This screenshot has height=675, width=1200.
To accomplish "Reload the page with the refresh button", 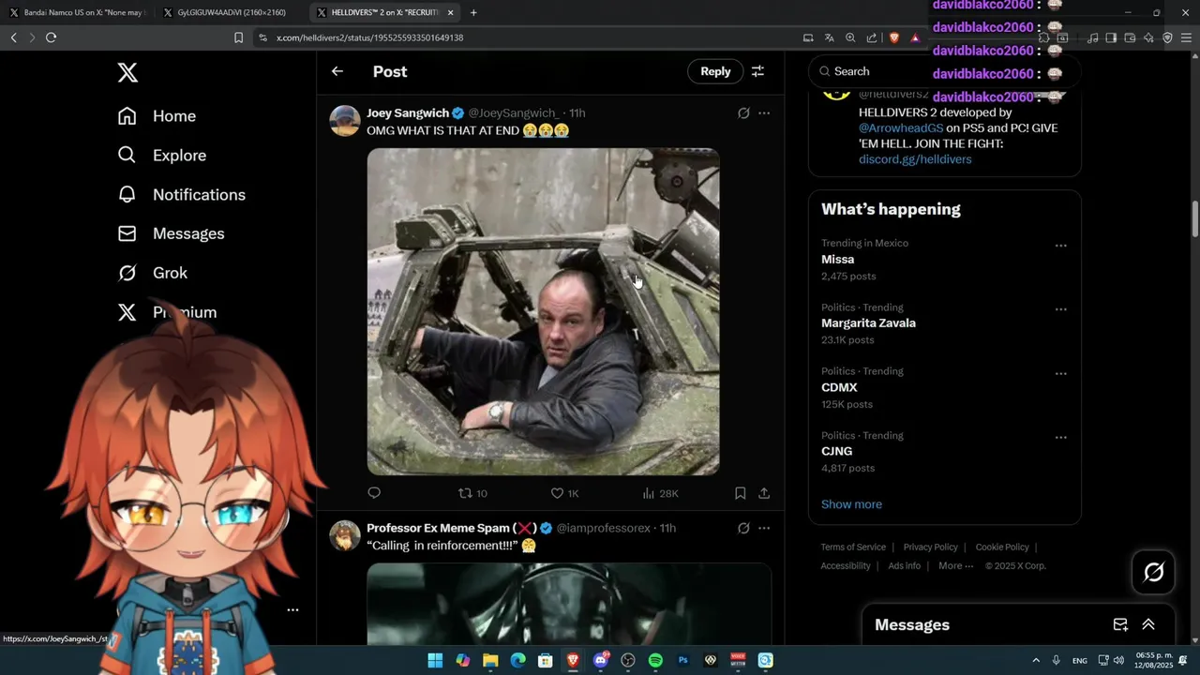I will pyautogui.click(x=51, y=37).
